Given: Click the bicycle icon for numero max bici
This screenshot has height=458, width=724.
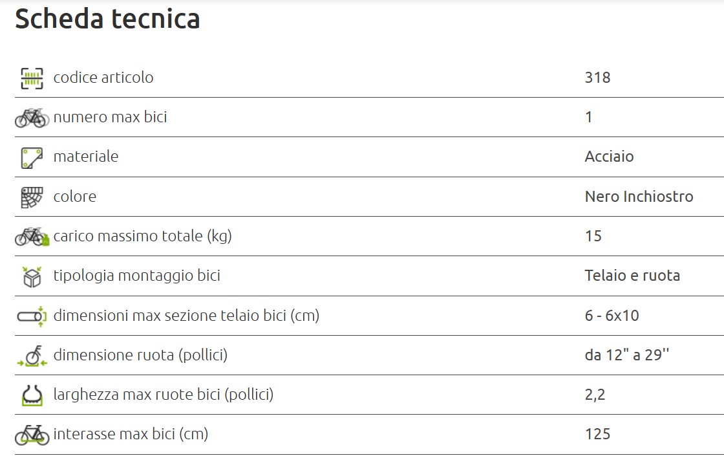Looking at the screenshot, I should pyautogui.click(x=32, y=118).
